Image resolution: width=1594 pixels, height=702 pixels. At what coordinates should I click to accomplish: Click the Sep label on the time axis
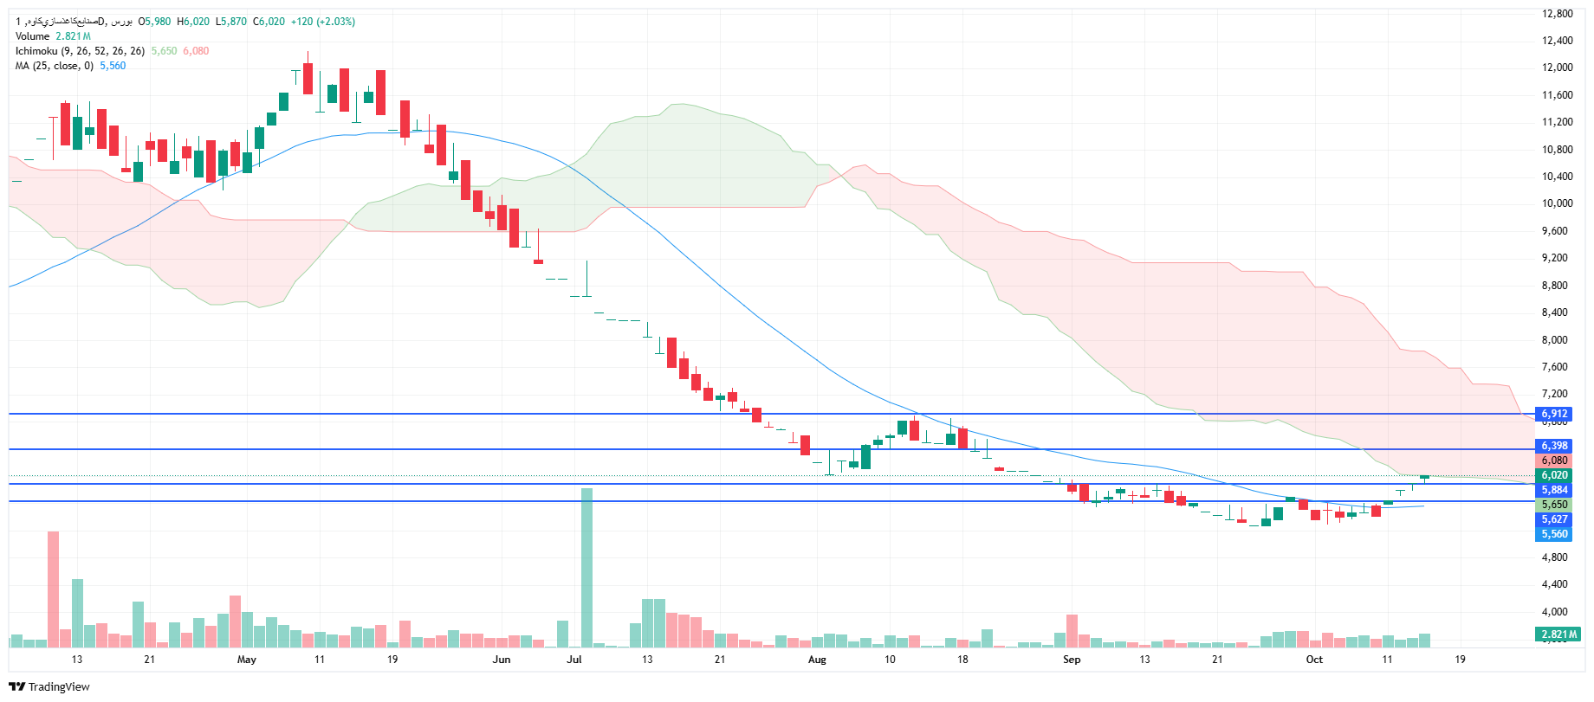click(x=1072, y=660)
